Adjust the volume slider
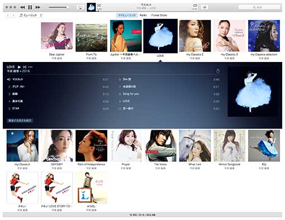 59,7
